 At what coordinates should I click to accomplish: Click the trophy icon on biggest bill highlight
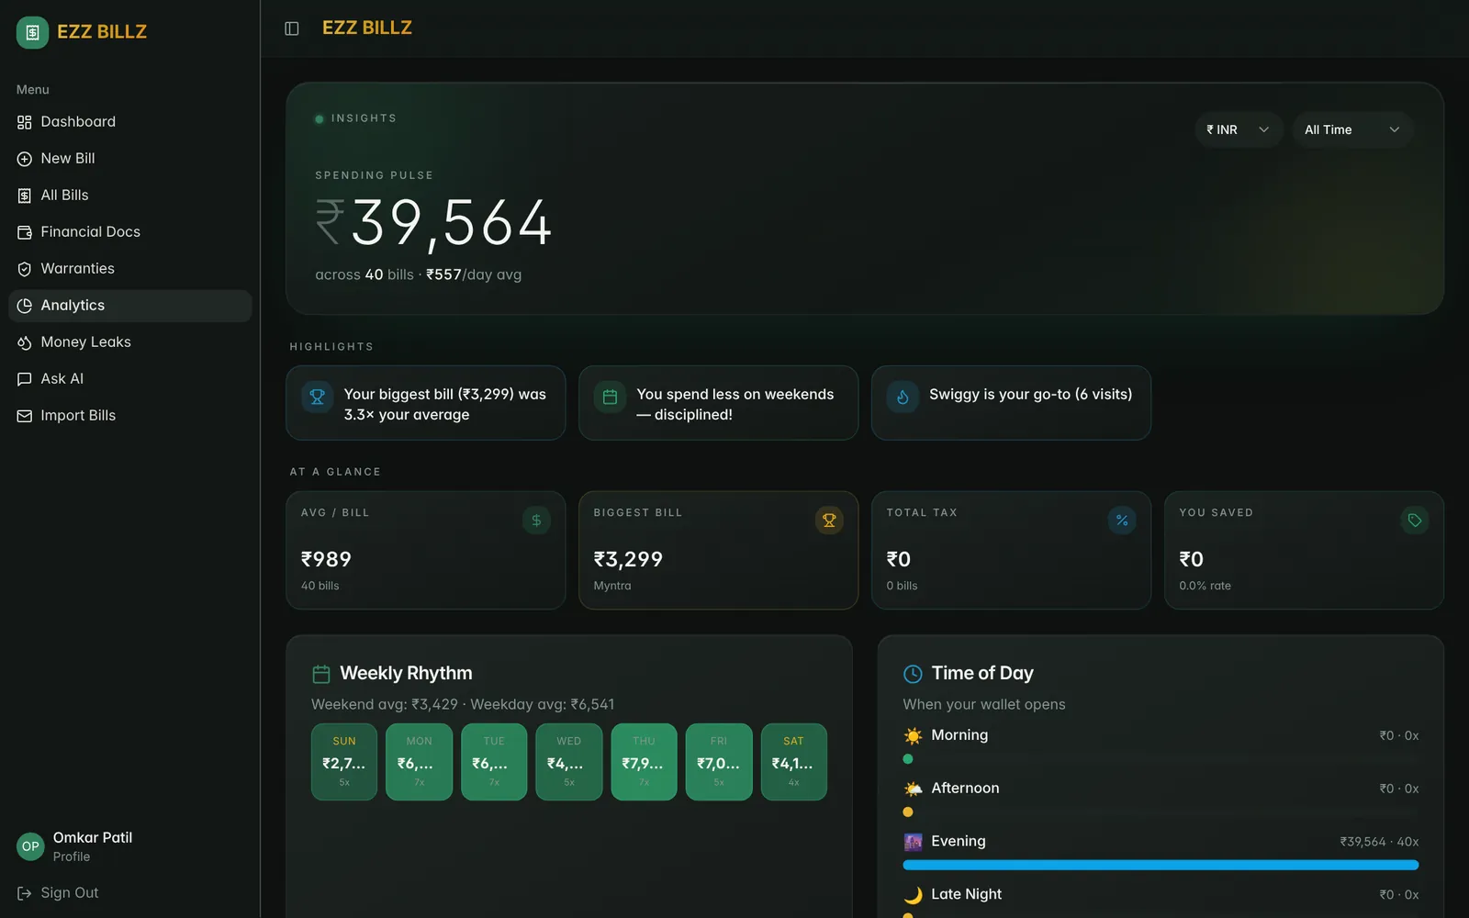pos(317,397)
